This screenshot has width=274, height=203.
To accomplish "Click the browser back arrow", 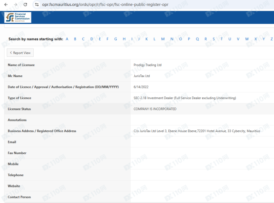I will point(5,4).
